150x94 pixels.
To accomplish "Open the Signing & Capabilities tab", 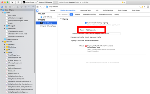I will pyautogui.click(x=68, y=10).
